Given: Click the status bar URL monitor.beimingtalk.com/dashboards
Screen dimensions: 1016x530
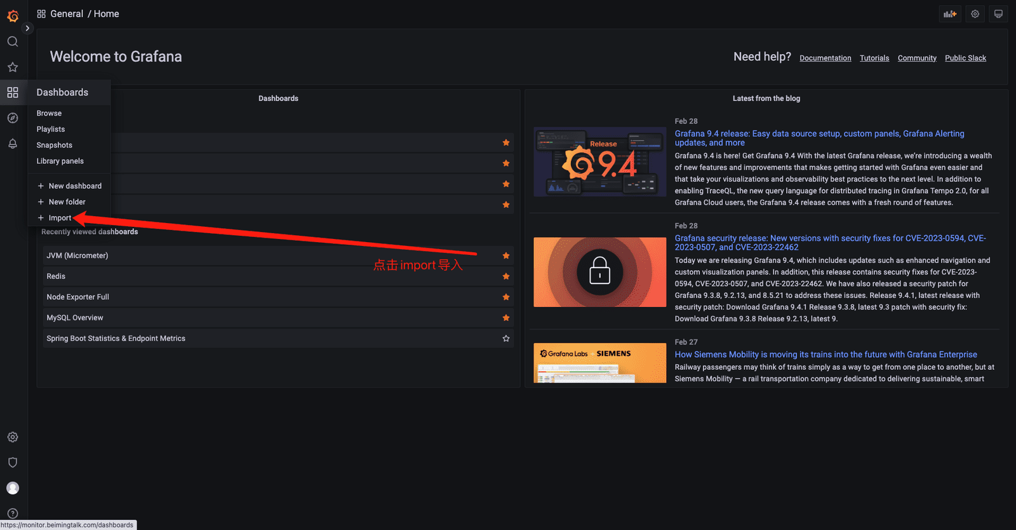Looking at the screenshot, I should [67, 525].
